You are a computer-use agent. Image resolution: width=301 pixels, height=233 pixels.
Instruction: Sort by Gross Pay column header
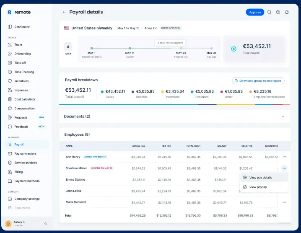click(x=139, y=146)
